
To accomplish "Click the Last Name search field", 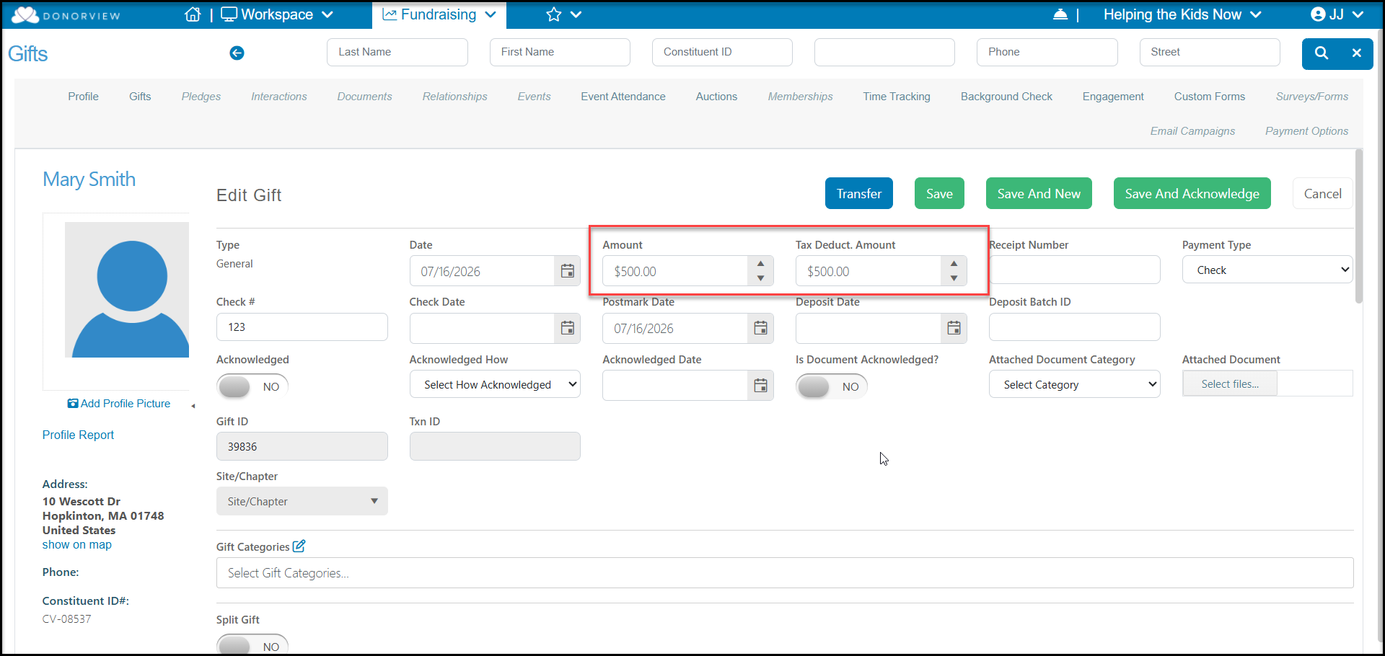I will tap(397, 52).
